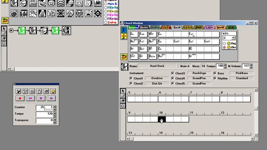267x150 pixels.
Task: Toggle the Rhythm checkbox
Action: 215,78
